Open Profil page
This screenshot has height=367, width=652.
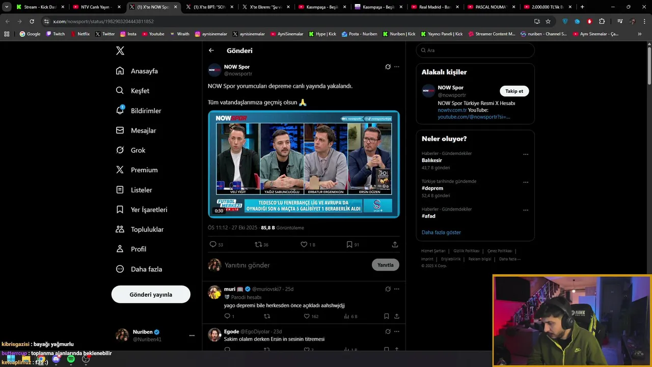click(131, 249)
